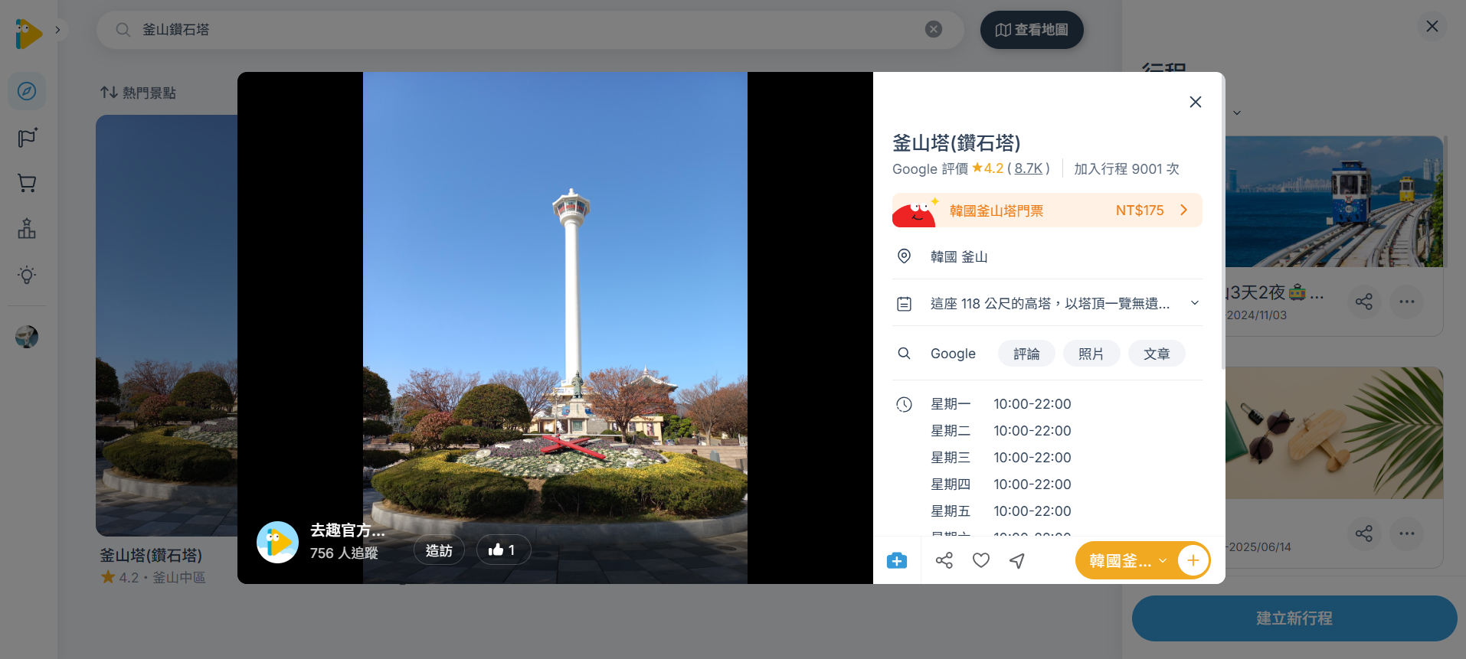This screenshot has height=659, width=1466.
Task: Share the 2025/06/14 itinerary
Action: pos(1364,533)
